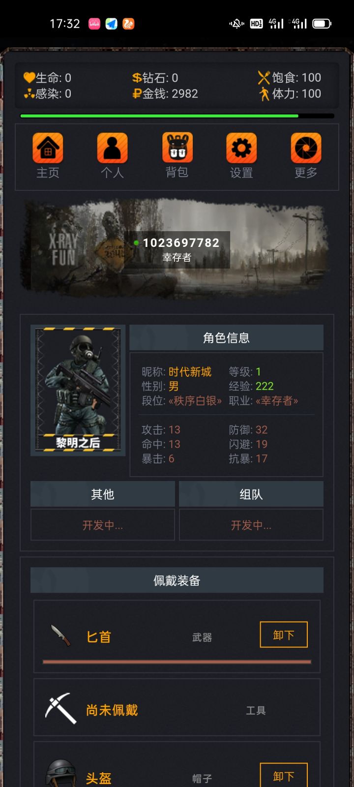The height and width of the screenshot is (787, 354).
Task: Open the 个人 profile icon
Action: (x=112, y=148)
